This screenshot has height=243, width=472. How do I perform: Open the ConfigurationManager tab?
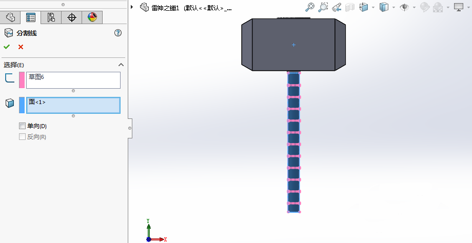(51, 17)
